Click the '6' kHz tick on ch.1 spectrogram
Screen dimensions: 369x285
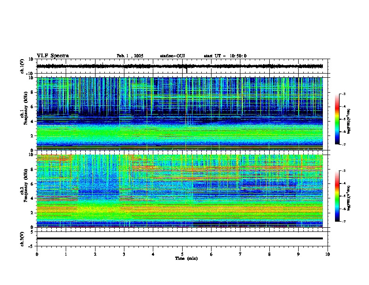[x=32, y=107]
